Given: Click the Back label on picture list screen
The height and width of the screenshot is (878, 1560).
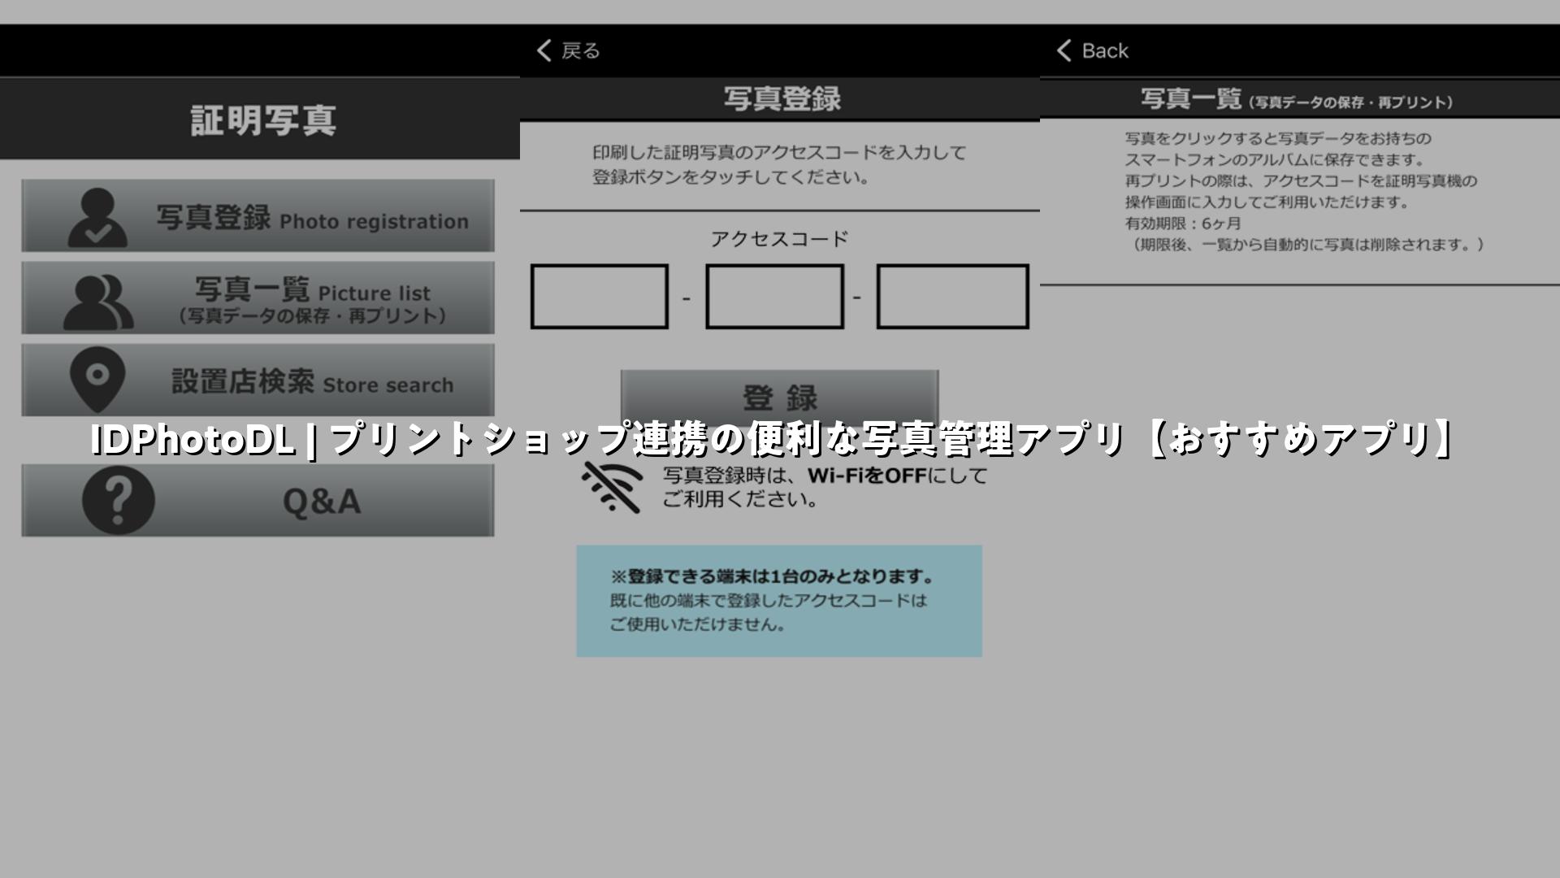Looking at the screenshot, I should pyautogui.click(x=1105, y=50).
